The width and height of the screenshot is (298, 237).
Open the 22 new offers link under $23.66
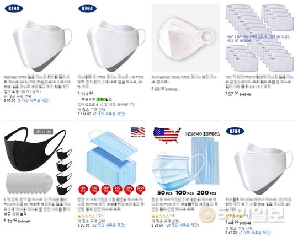click(x=108, y=225)
